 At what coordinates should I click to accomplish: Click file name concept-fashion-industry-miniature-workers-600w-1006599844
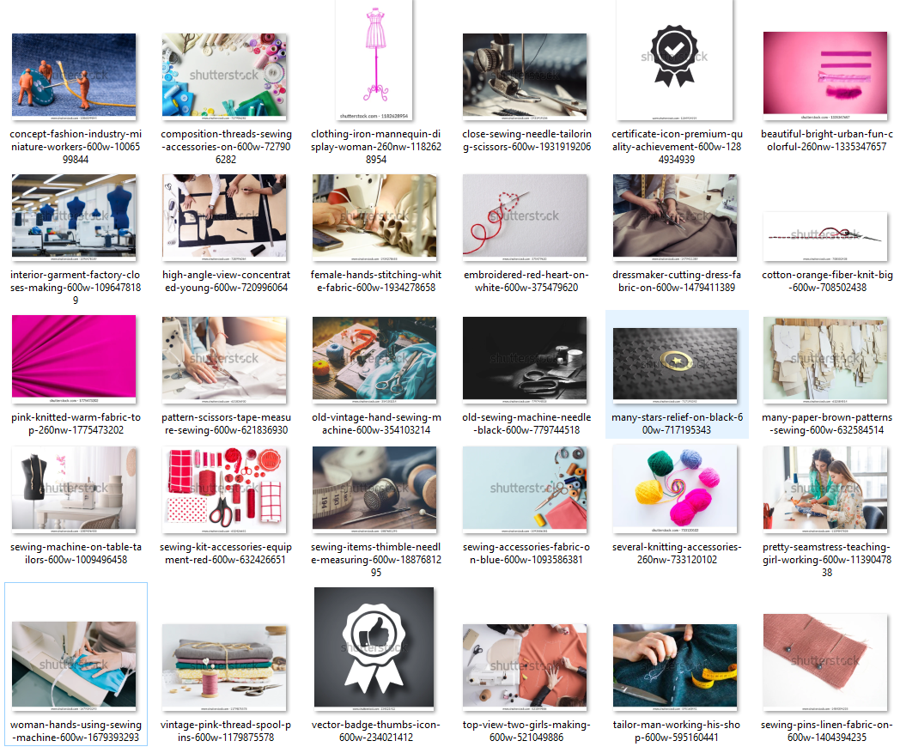(76, 146)
